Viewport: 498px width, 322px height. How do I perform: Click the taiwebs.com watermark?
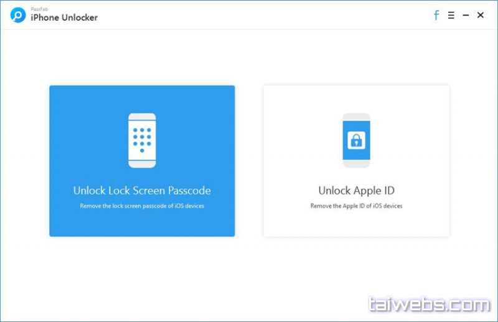(429, 305)
